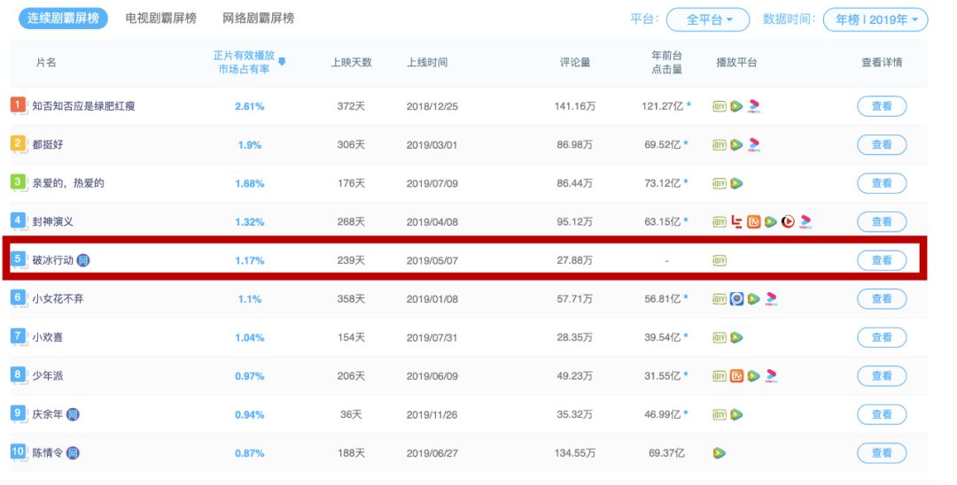Viewport: 957px width, 485px height.
Task: Select the 连续剧霸屏榜 tab
Action: (63, 19)
